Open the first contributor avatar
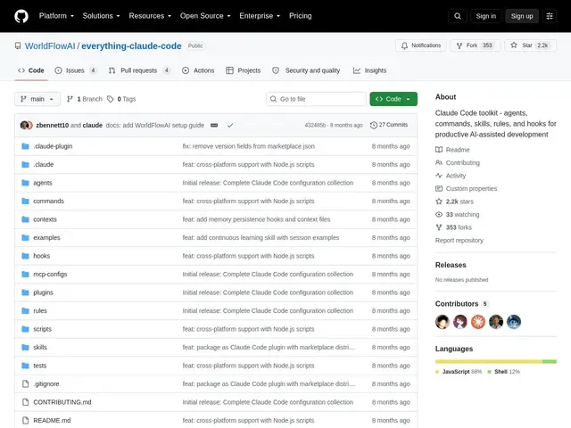Viewport: 571px width, 428px height. click(x=443, y=322)
